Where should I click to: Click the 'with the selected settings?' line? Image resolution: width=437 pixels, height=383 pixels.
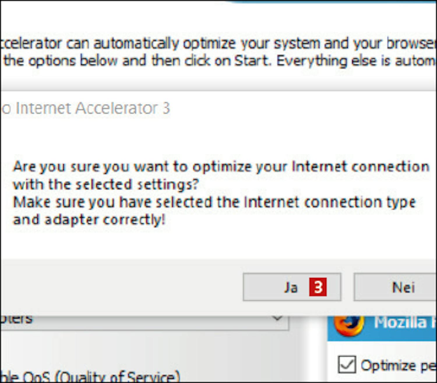[105, 185]
